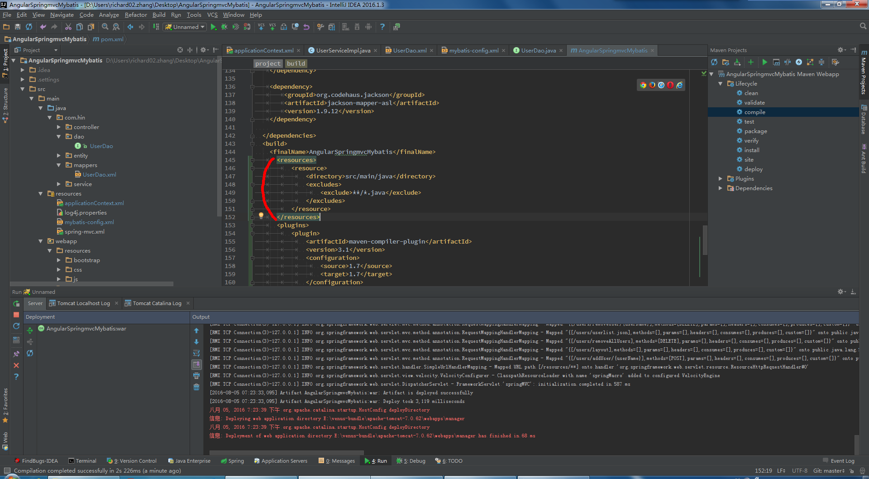Click the Save All toolbar icon
The width and height of the screenshot is (869, 479).
click(x=18, y=27)
